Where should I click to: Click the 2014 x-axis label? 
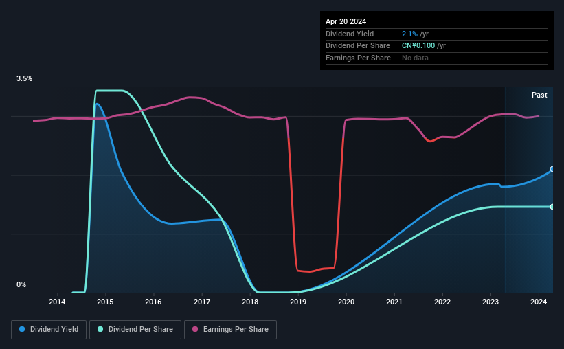pos(57,302)
